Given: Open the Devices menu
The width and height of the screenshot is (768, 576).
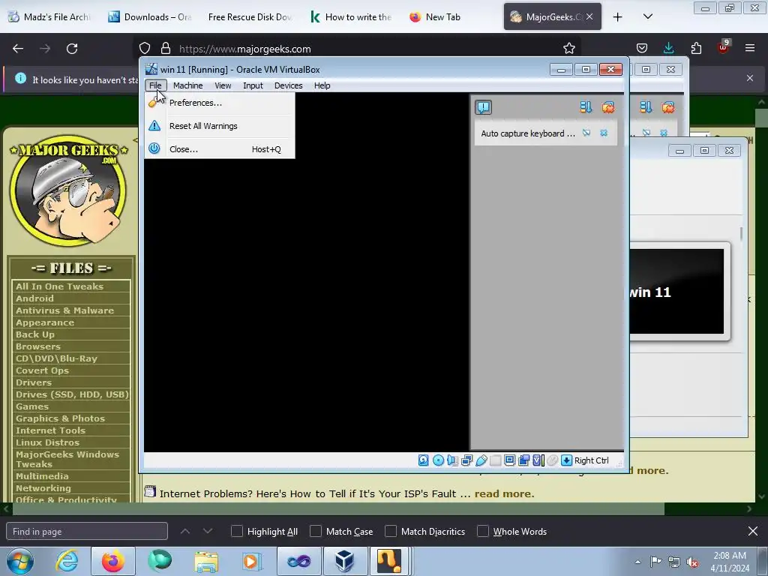Looking at the screenshot, I should [288, 85].
